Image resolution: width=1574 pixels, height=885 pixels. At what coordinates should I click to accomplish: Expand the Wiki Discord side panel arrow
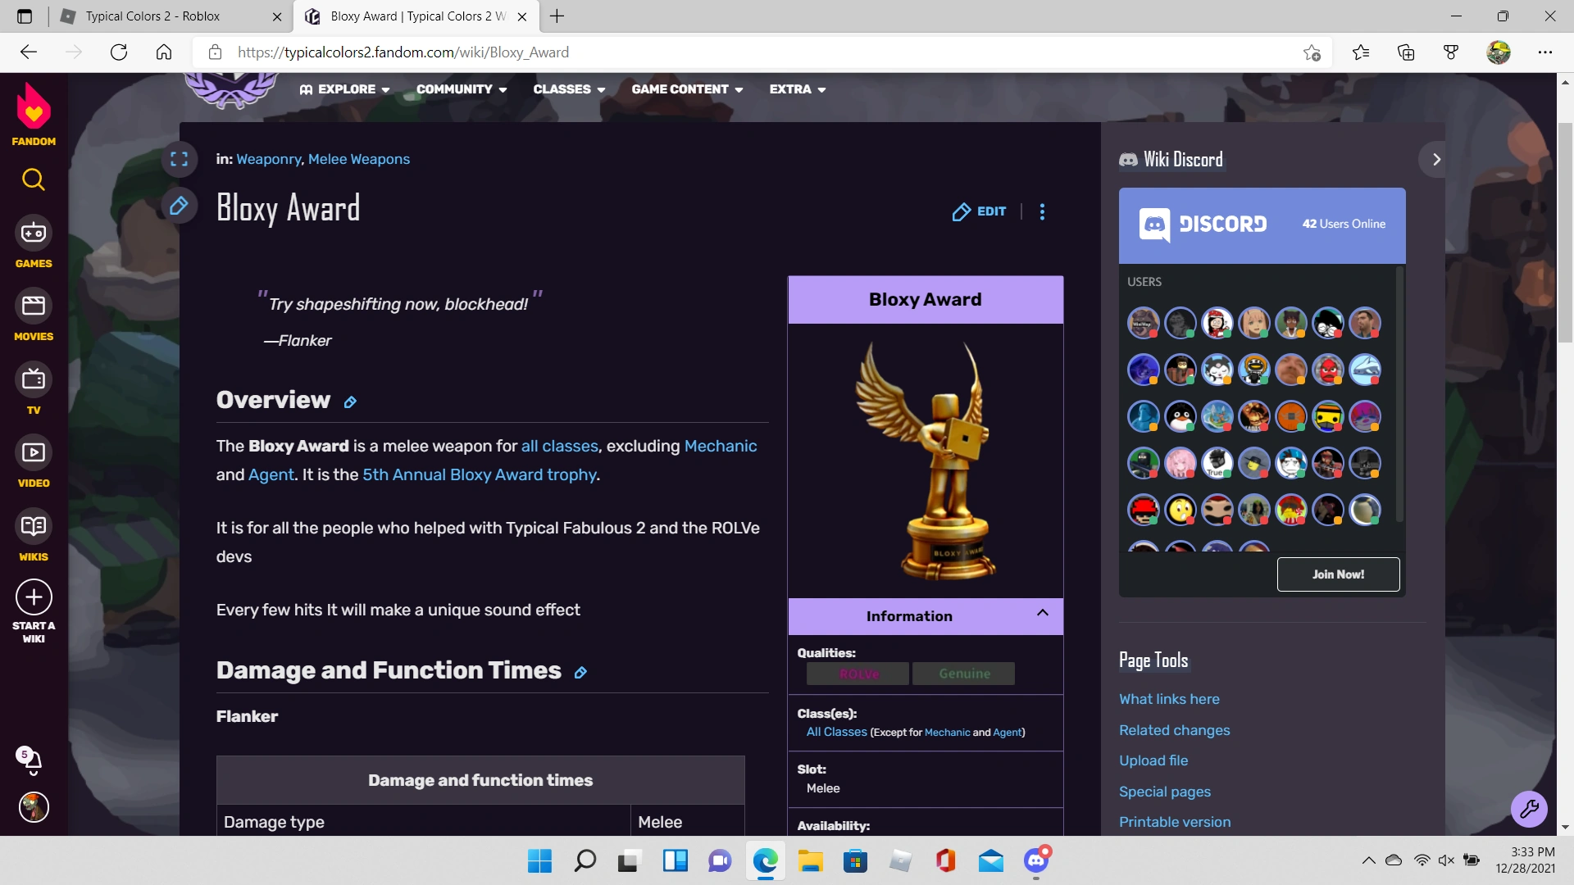tap(1435, 159)
